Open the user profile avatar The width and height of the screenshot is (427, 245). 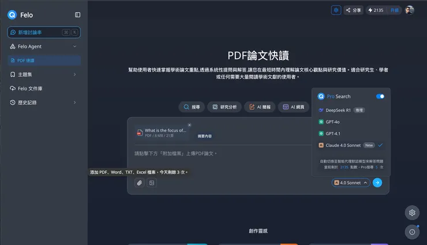(409, 10)
